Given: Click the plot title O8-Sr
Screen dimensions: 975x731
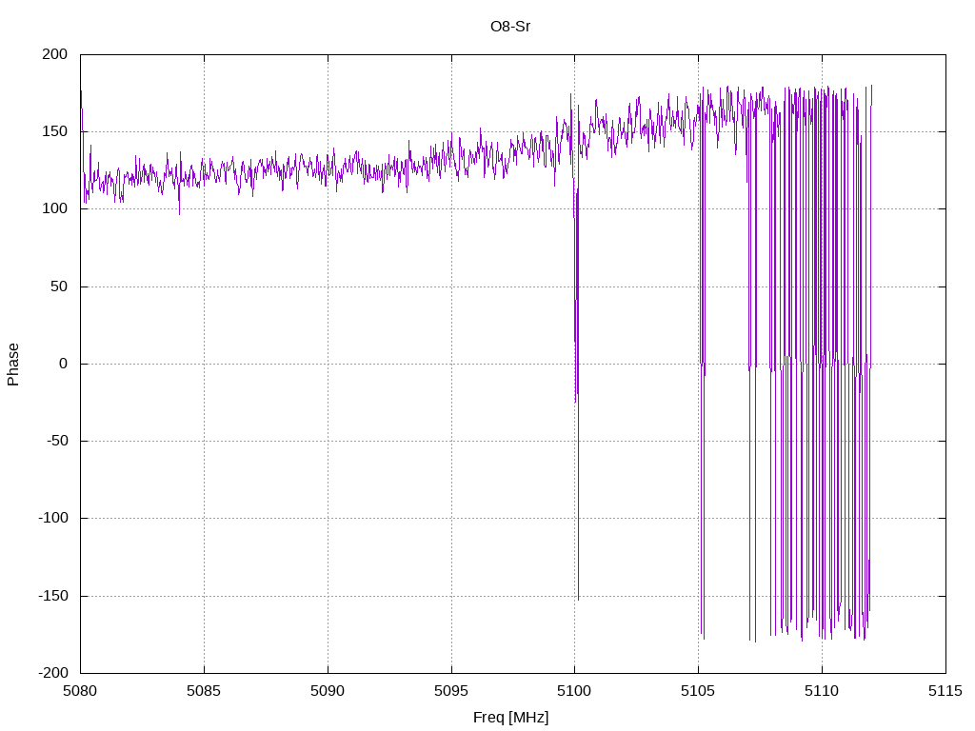Looking at the screenshot, I should click(510, 27).
